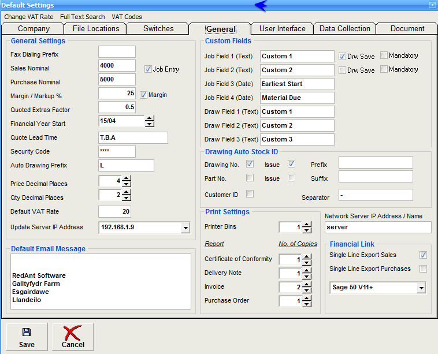Enable Mandatory for Job Field 1

click(384, 55)
